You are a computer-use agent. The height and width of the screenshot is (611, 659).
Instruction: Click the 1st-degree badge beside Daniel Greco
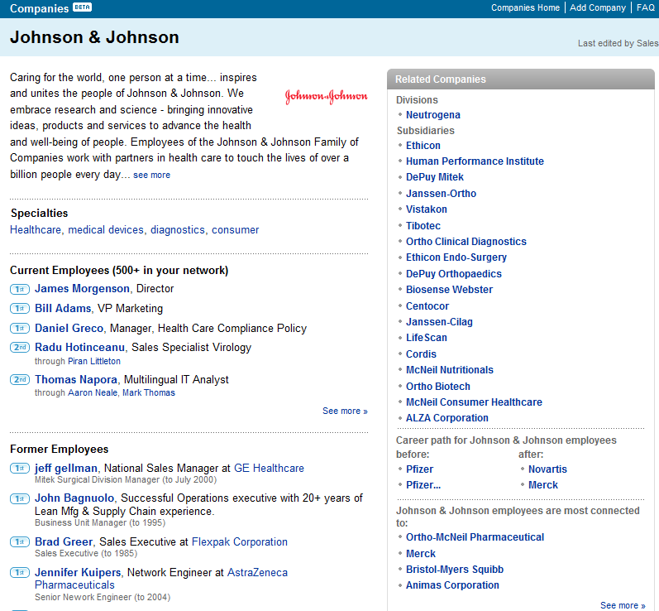[20, 328]
